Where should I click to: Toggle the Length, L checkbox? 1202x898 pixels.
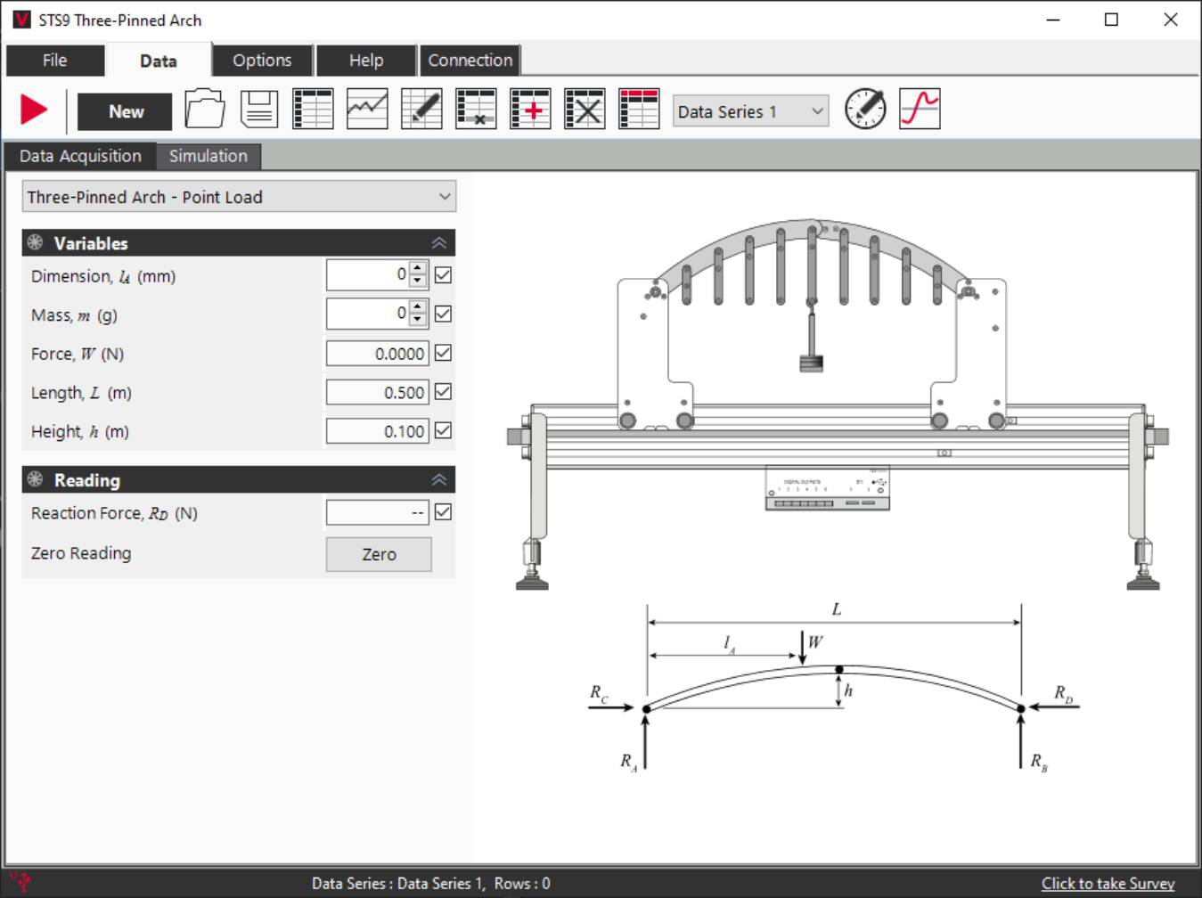tap(443, 392)
